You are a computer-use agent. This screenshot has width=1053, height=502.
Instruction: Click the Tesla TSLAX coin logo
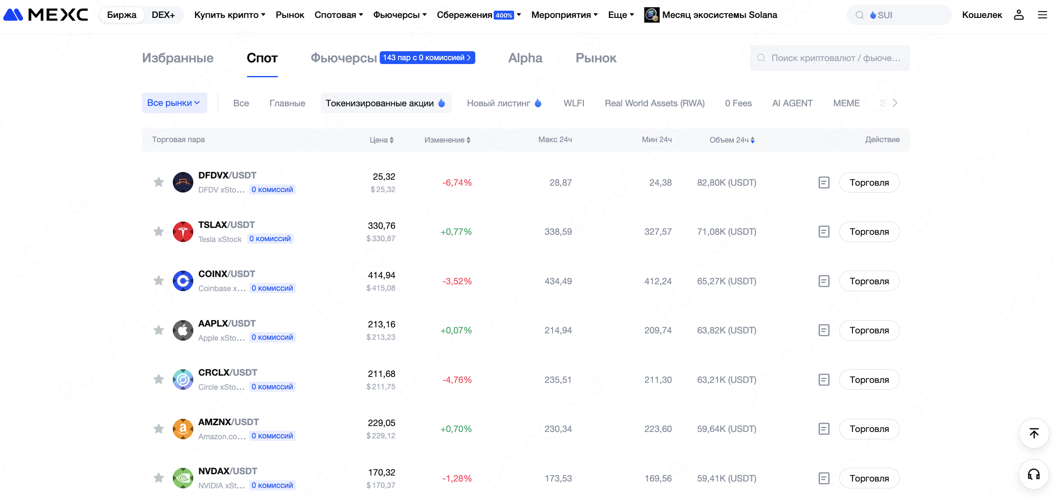[183, 232]
